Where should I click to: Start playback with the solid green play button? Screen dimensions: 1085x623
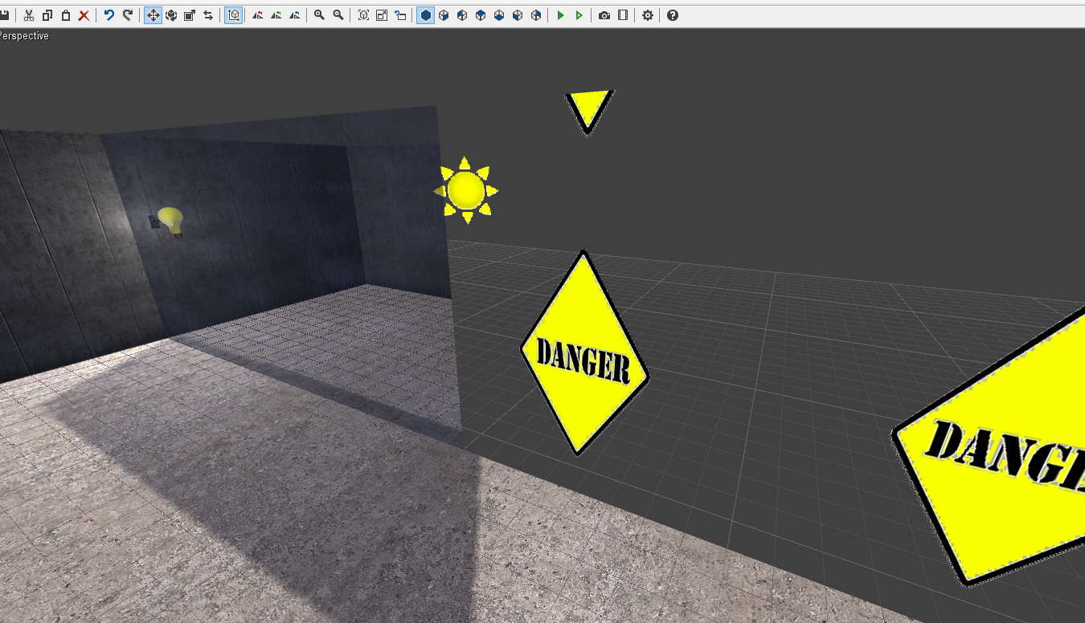point(561,15)
